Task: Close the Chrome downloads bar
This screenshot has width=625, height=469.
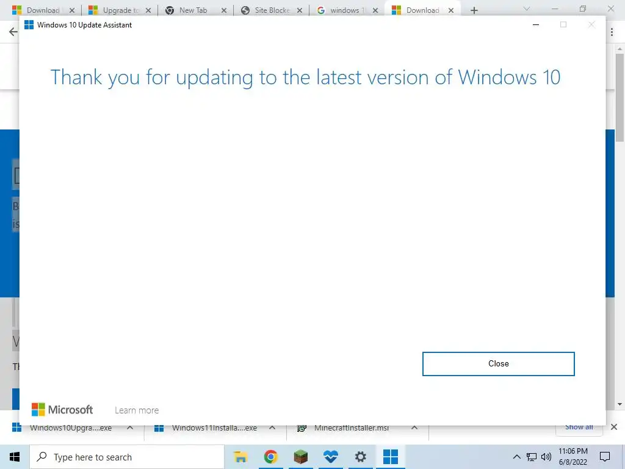Action: coord(614,427)
